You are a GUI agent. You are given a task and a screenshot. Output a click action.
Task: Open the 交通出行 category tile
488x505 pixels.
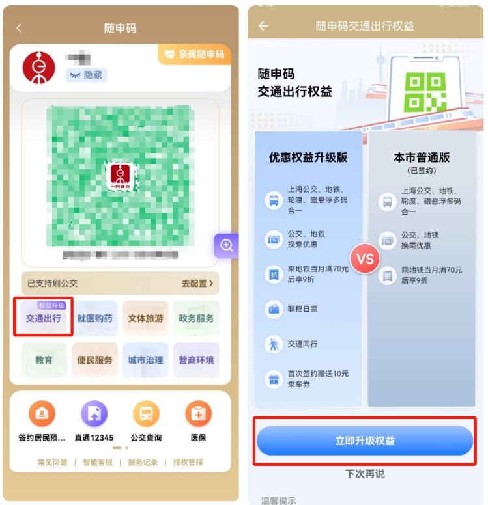pyautogui.click(x=44, y=318)
